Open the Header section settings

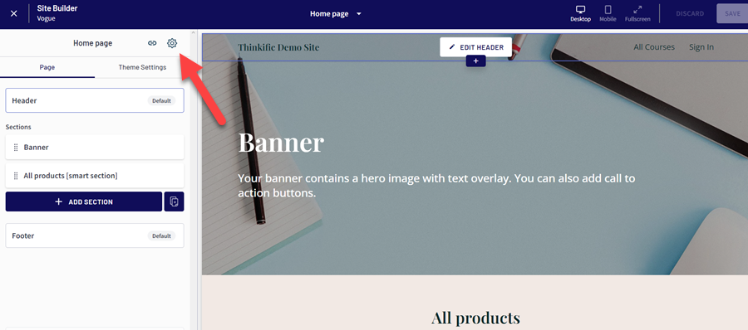point(95,100)
